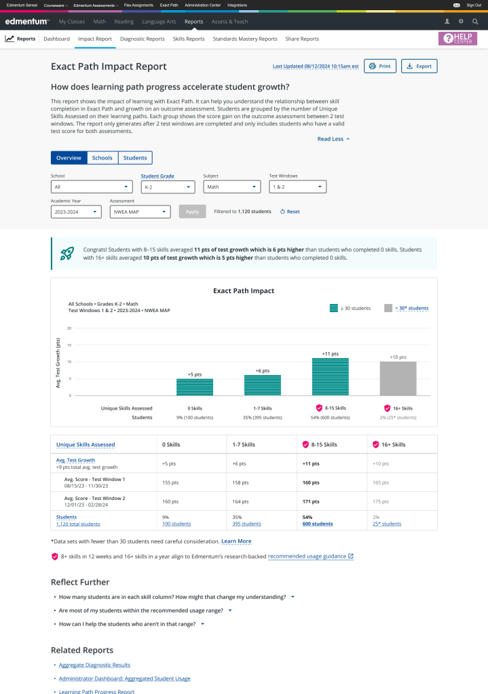Click the Export button
488x694 pixels.
tap(419, 66)
